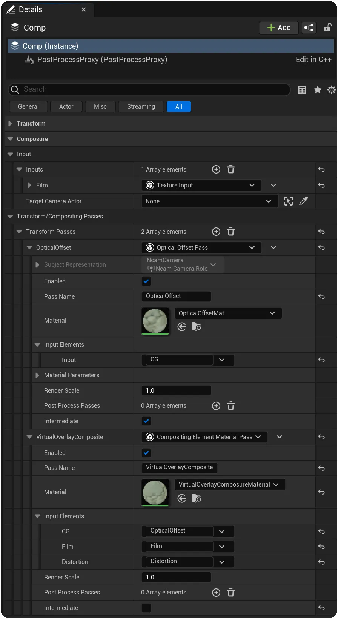Use selected asset for OpticalOffsetMat material
Viewport: 338px width, 619px height.
click(x=182, y=327)
